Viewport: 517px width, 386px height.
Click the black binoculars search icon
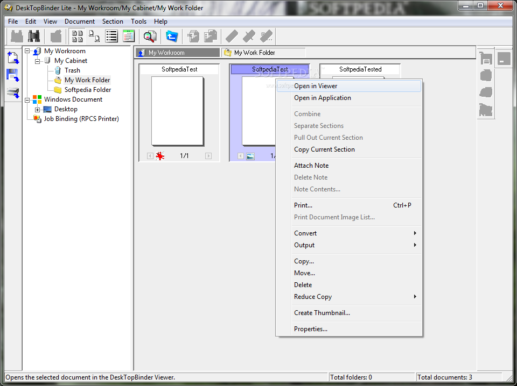point(33,36)
